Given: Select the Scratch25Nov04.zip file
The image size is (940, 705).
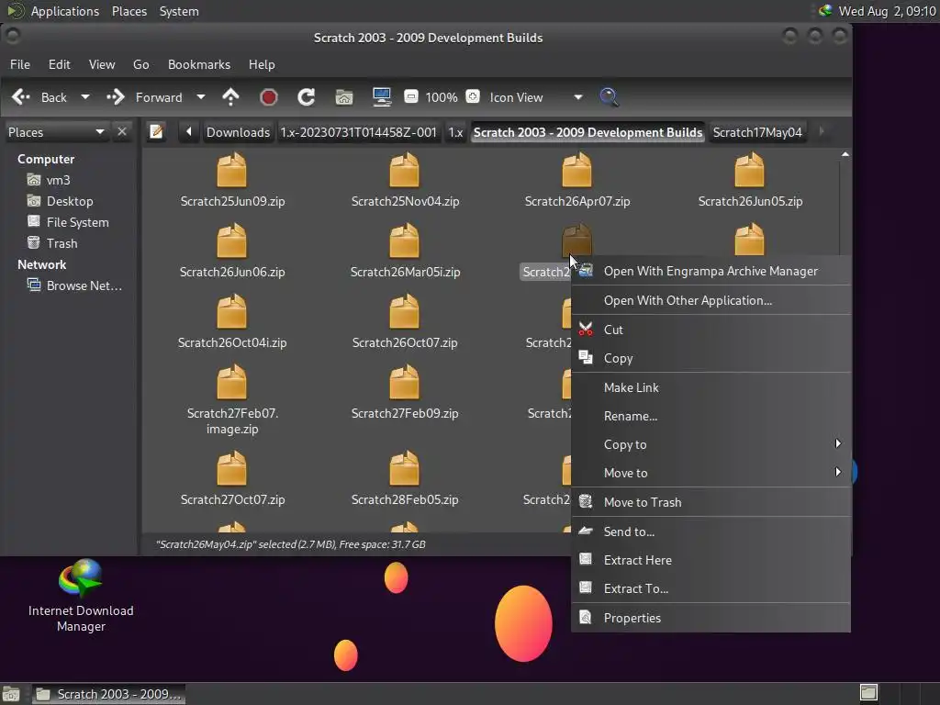Looking at the screenshot, I should tap(405, 181).
